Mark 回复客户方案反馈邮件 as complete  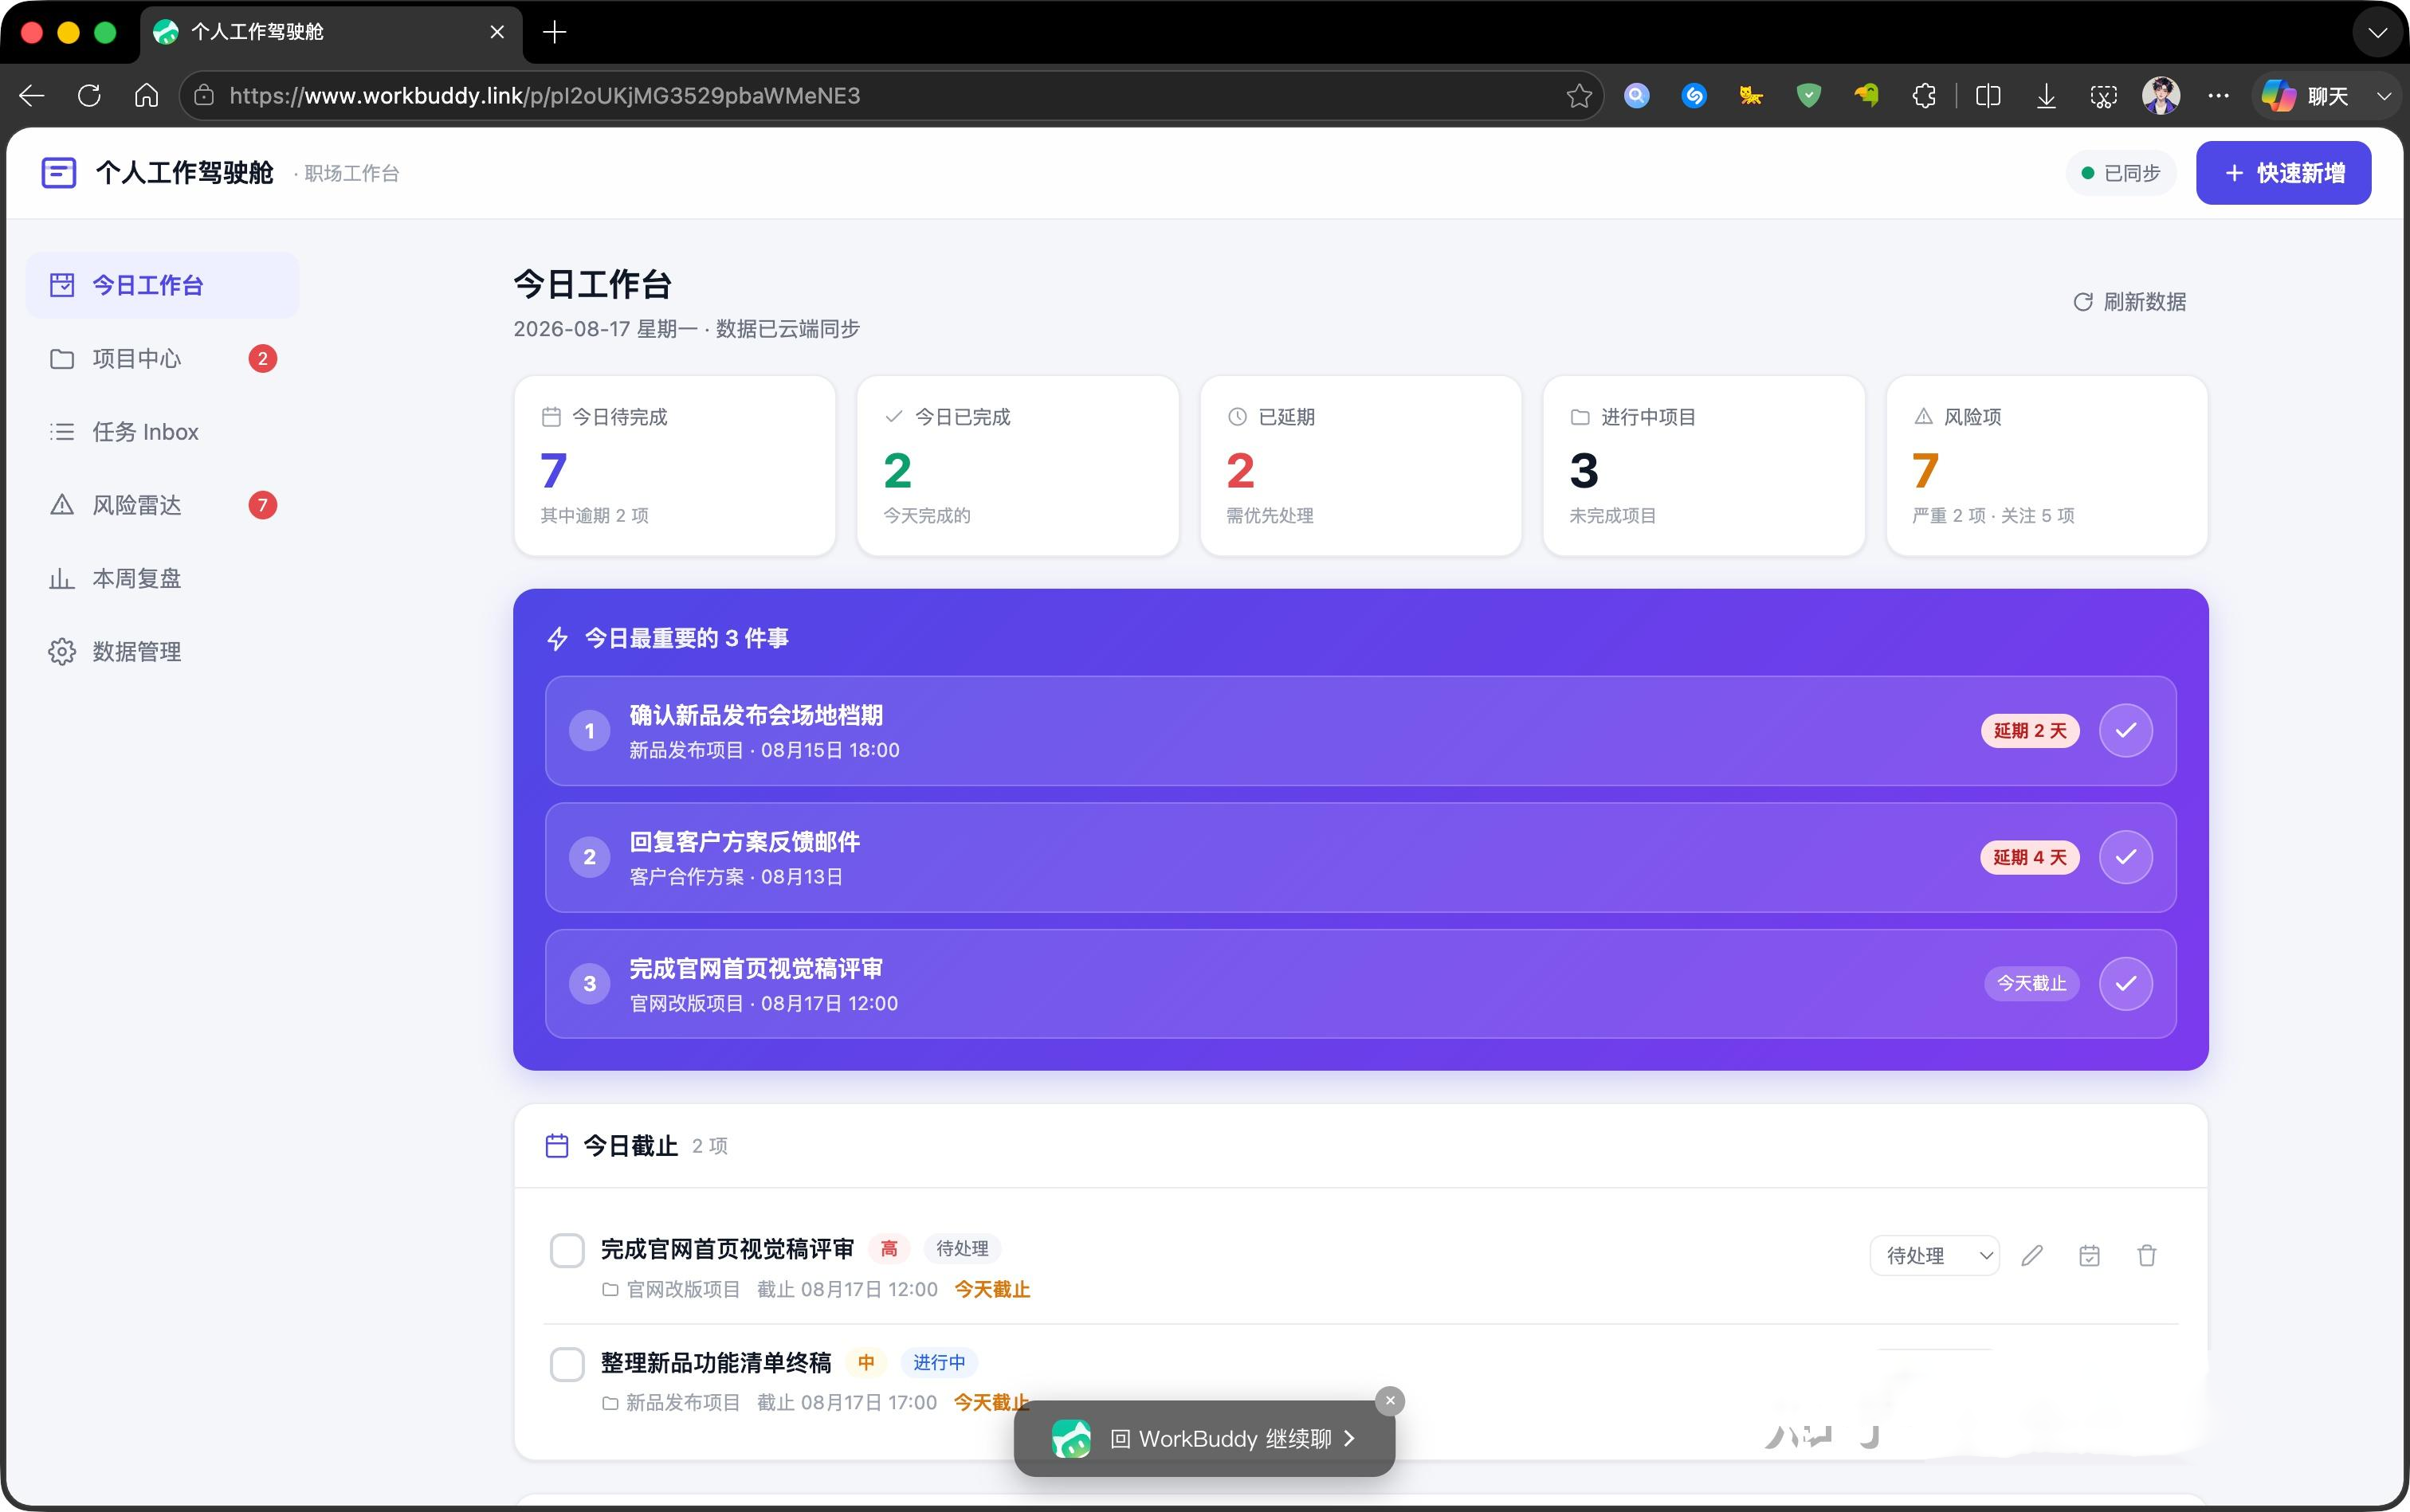pyautogui.click(x=2125, y=857)
